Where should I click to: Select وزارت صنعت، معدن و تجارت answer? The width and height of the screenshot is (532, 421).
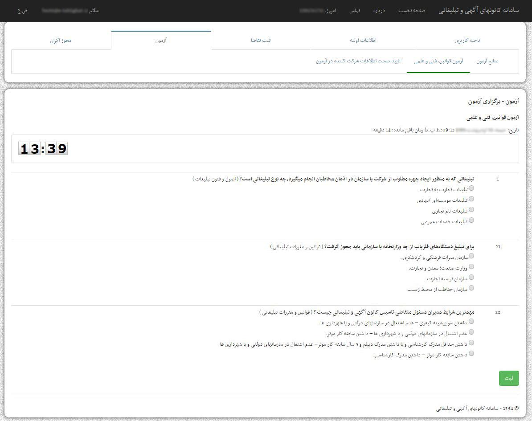click(x=471, y=267)
